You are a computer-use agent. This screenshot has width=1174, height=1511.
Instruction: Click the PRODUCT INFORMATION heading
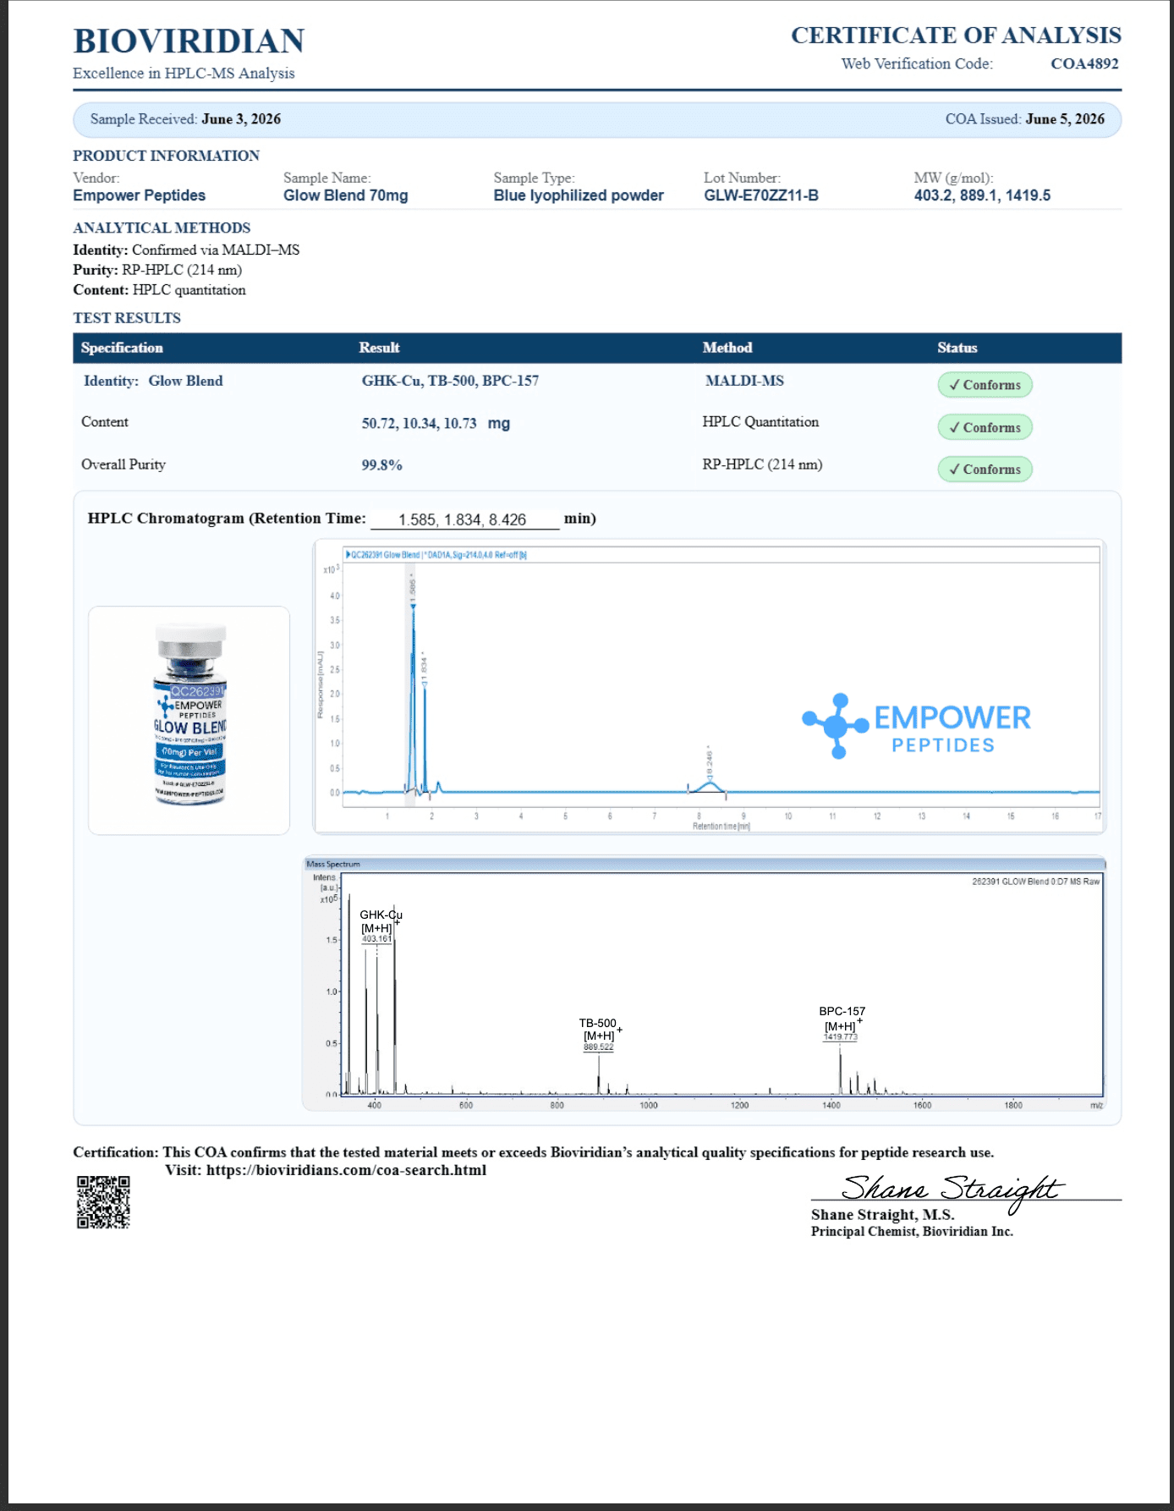click(x=166, y=156)
